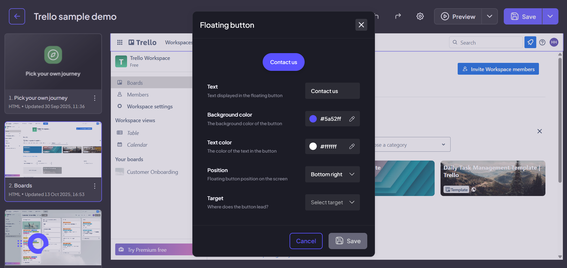Open the options menu for Pick your own journey
This screenshot has height=268, width=567.
pyautogui.click(x=95, y=98)
